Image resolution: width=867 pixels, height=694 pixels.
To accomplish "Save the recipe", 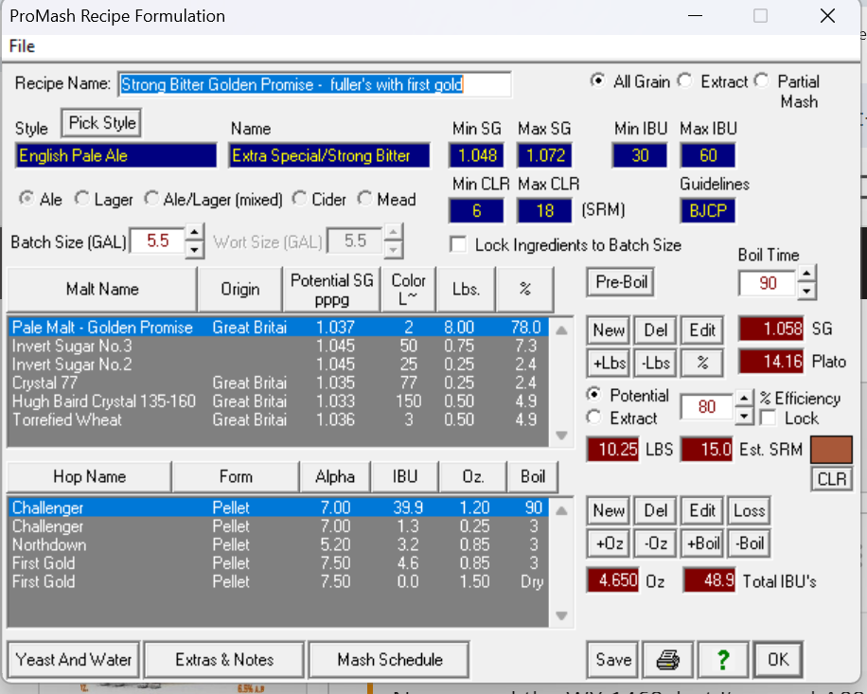I will tap(613, 659).
